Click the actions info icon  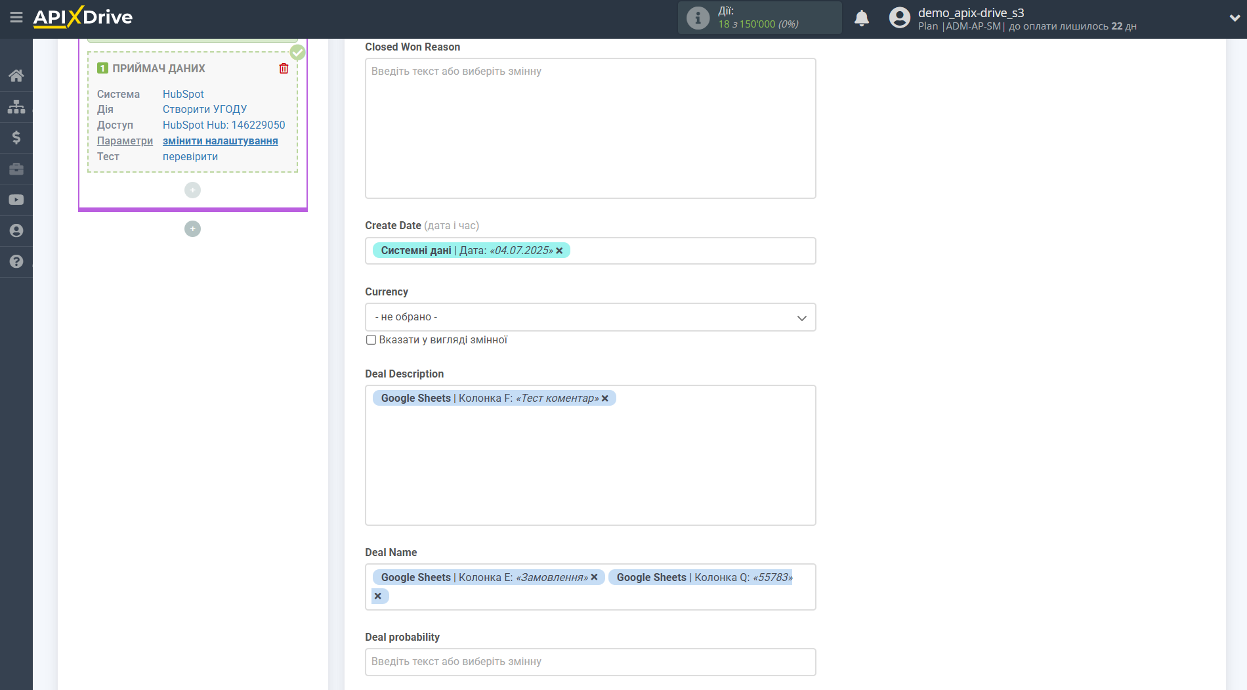698,18
